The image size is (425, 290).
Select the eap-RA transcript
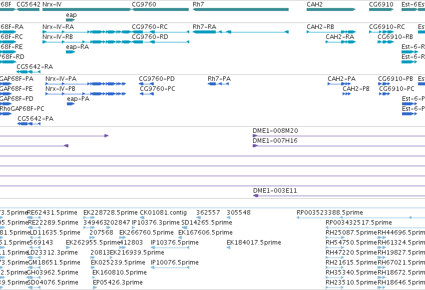tap(70, 52)
